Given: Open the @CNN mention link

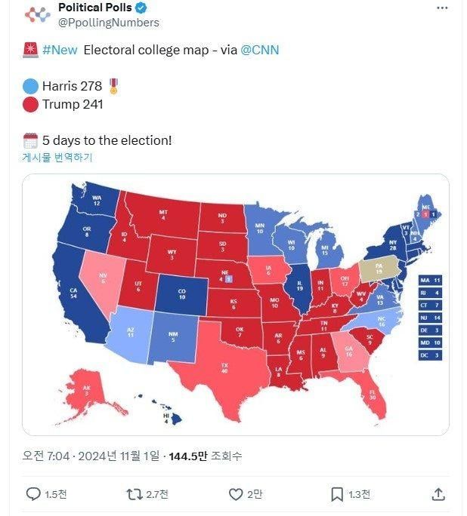Looking at the screenshot, I should point(259,50).
